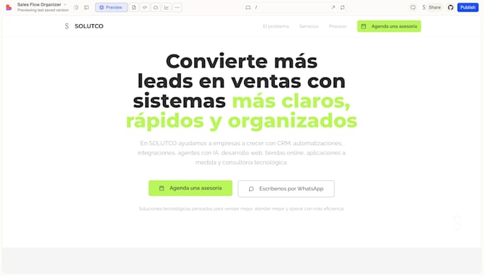Screen dimensions: 484x276
Task: Open the Cloud backend icon
Action: pos(156,7)
